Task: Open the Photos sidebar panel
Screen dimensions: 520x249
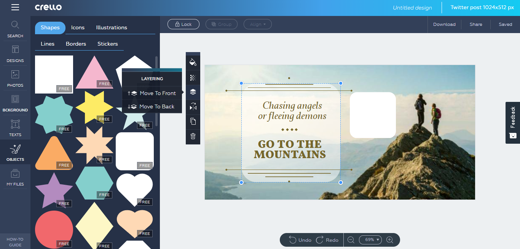Action: [15, 79]
